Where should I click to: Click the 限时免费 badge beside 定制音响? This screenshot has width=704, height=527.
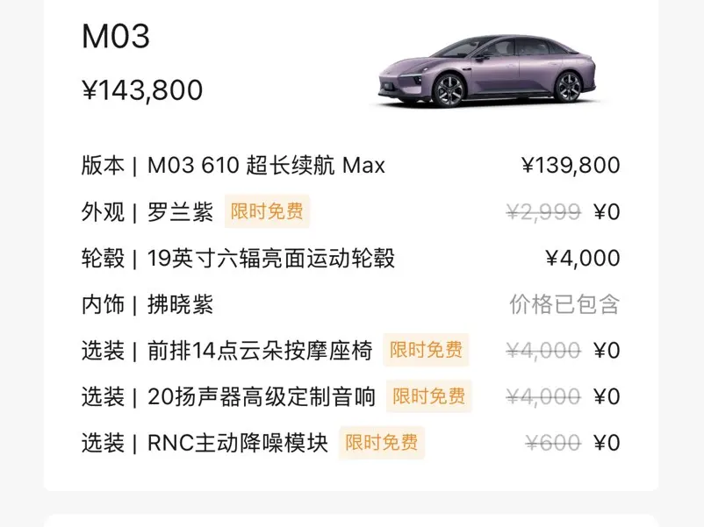pyautogui.click(x=429, y=396)
